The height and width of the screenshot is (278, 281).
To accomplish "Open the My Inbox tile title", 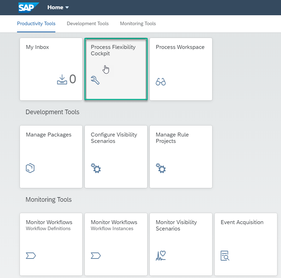I will coord(37,47).
